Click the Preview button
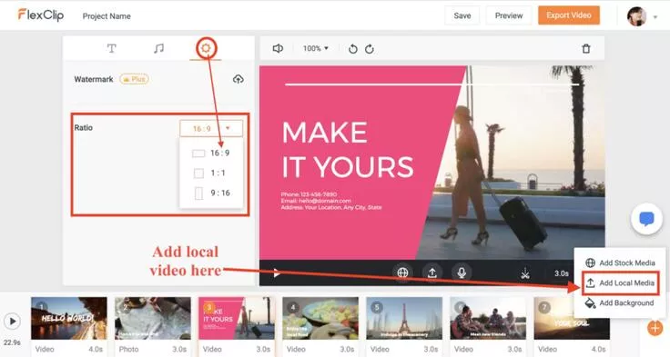 click(x=509, y=15)
